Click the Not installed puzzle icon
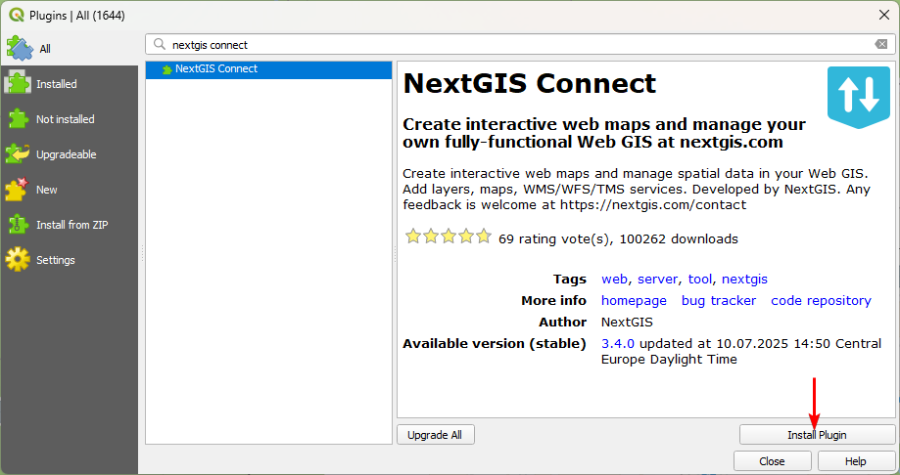Screen dimensions: 900x475 click(20, 119)
